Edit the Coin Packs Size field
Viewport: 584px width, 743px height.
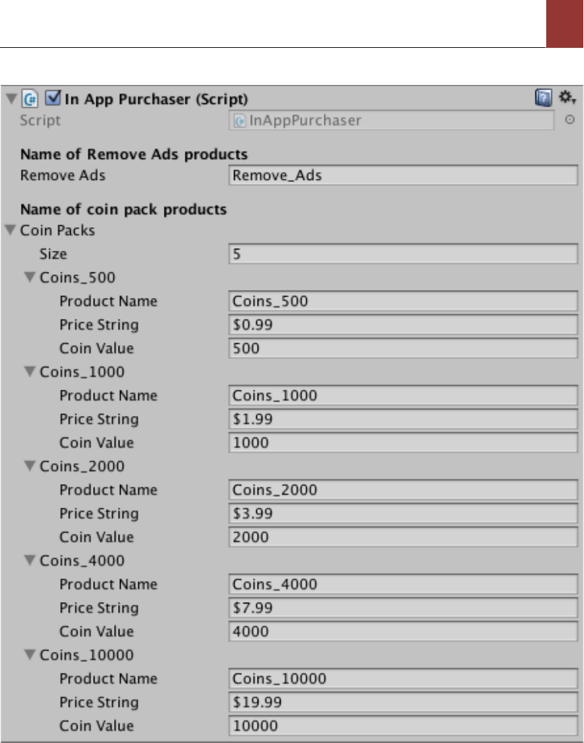403,254
